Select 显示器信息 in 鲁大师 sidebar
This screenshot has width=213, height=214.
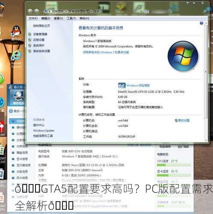click(x=24, y=165)
